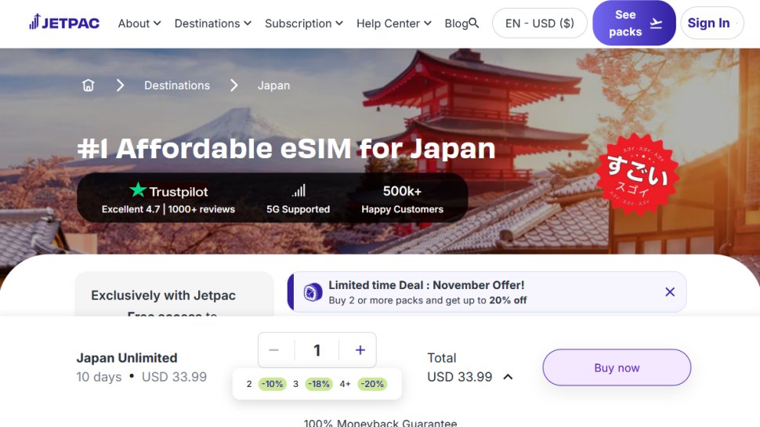Open search with the magnifier icon
This screenshot has width=760, height=427.
point(474,23)
